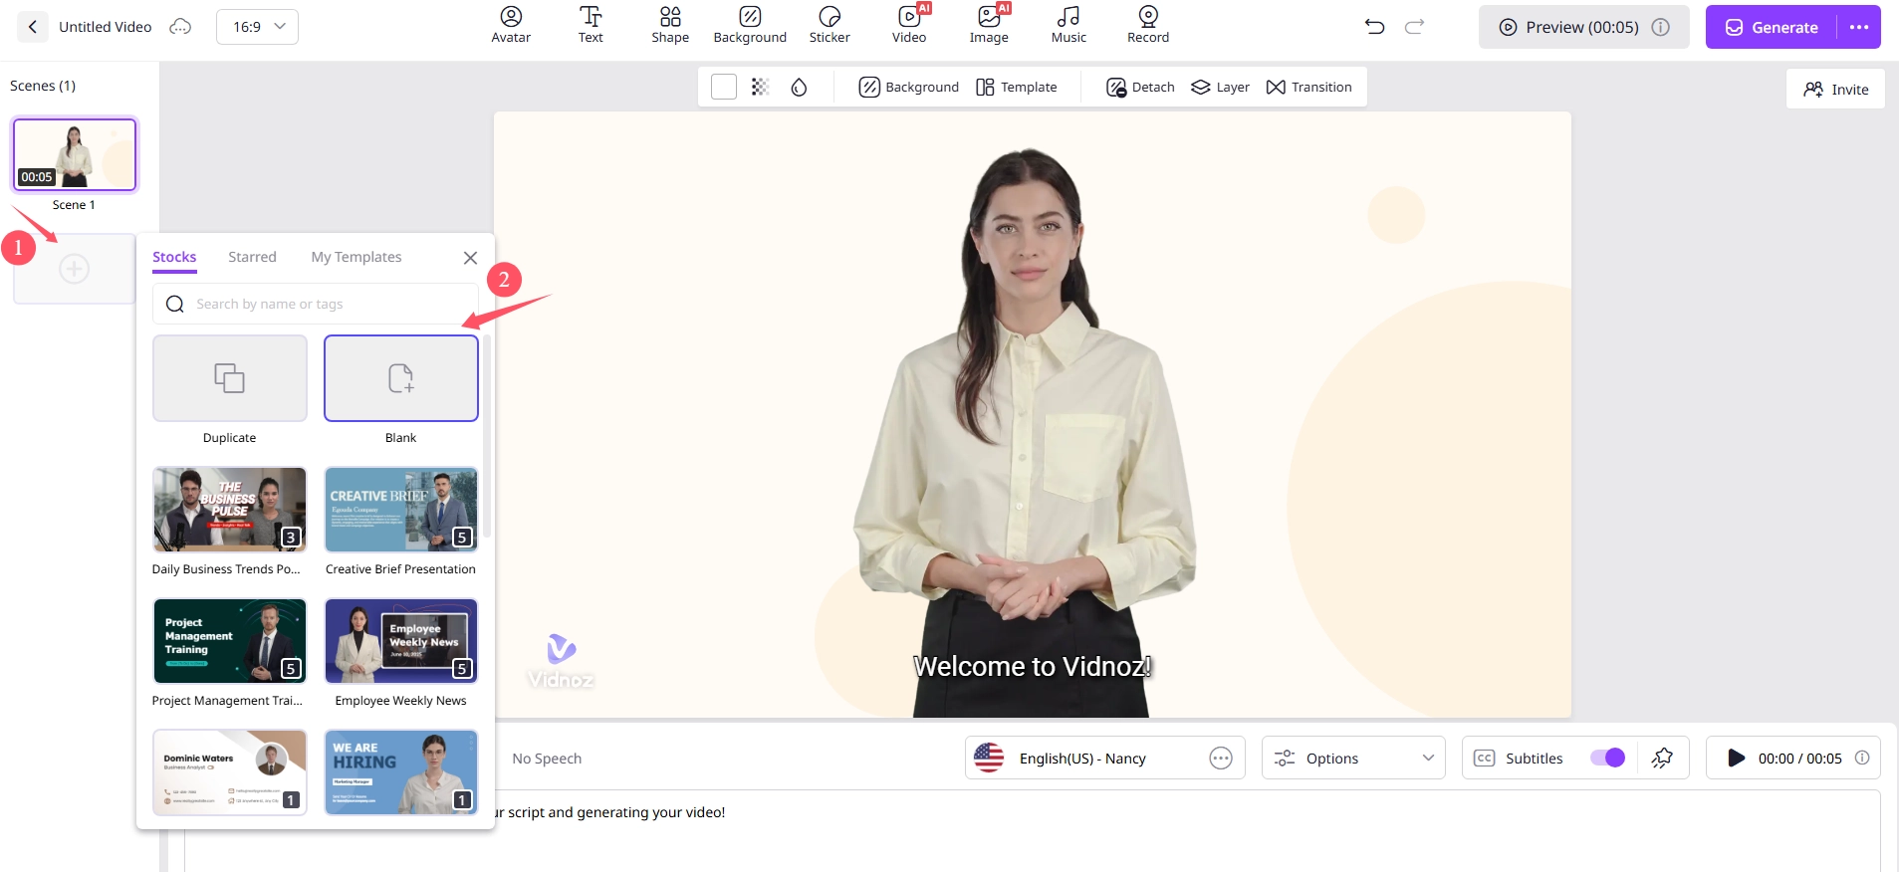Choose the Duplicate scene option
This screenshot has height=872, width=1899.
[230, 378]
